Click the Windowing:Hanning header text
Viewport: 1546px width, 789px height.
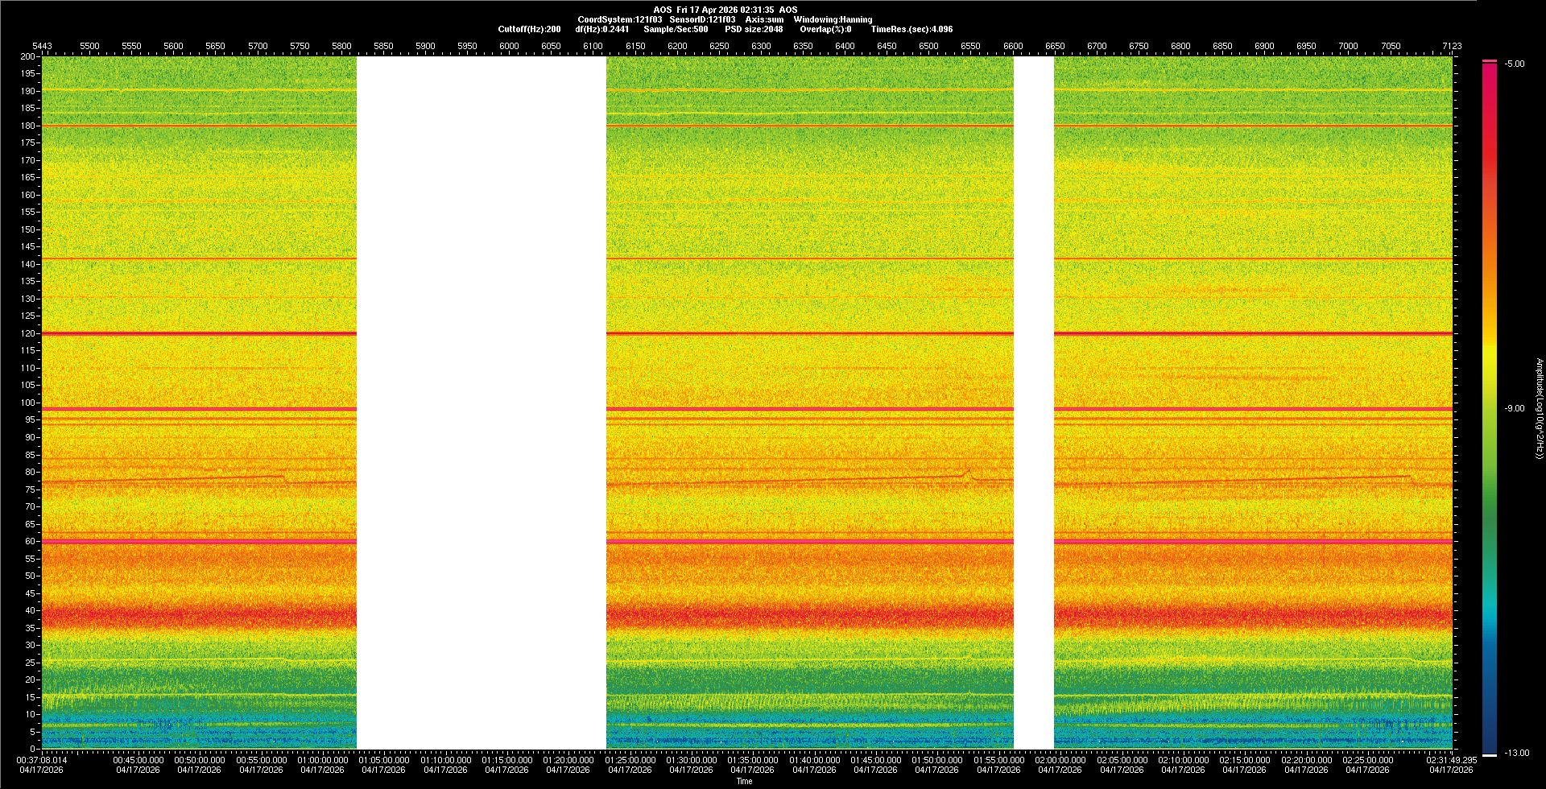coord(833,19)
